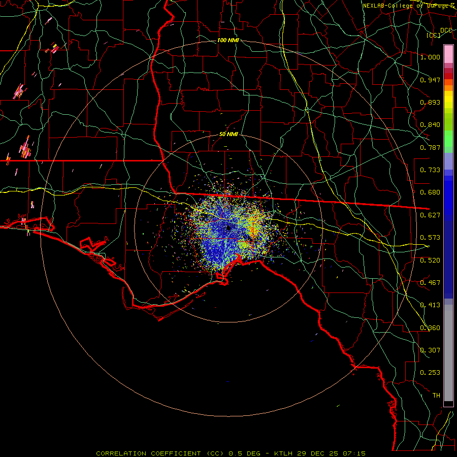Click the 0.947 legend value
The image size is (457, 457).
(x=430, y=80)
